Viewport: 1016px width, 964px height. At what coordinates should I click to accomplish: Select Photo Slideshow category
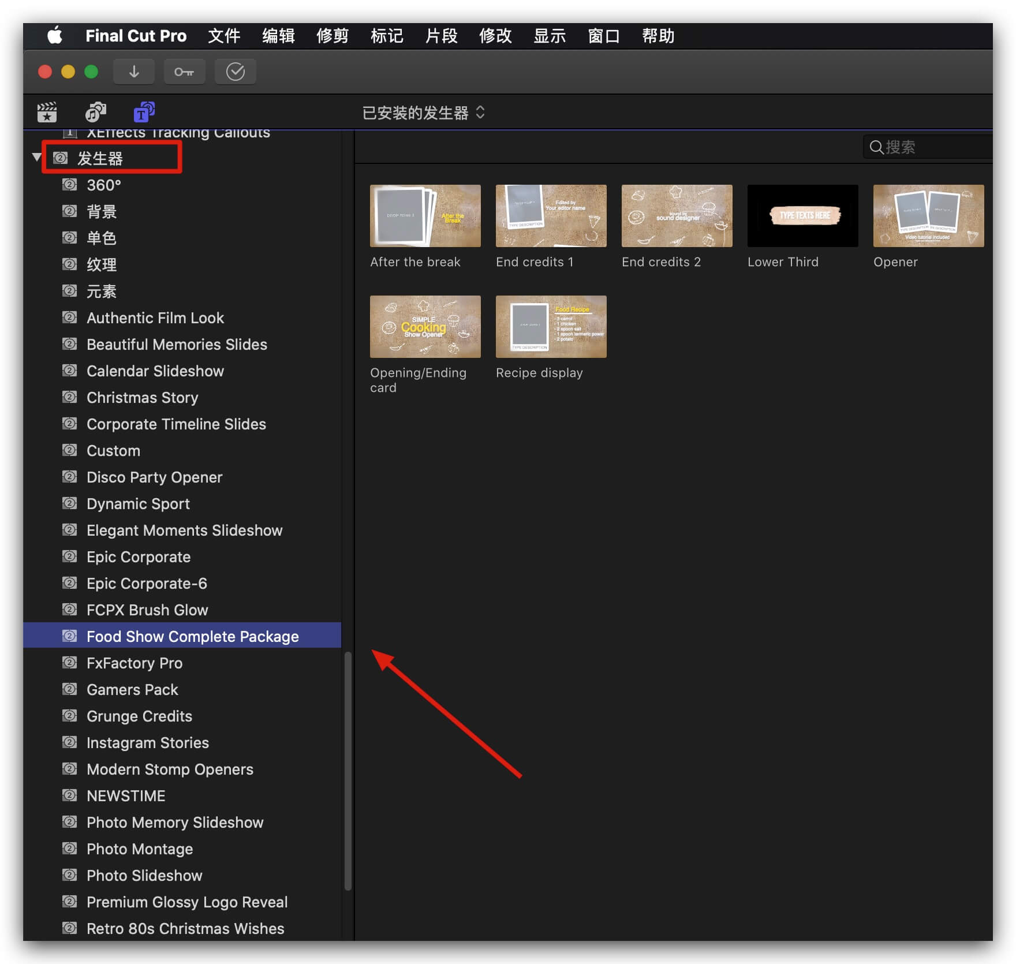tap(182, 875)
